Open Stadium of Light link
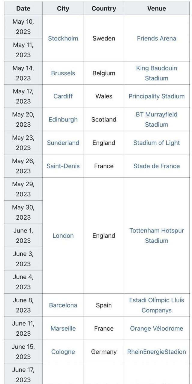Image resolution: width=192 pixels, height=384 pixels. (156, 143)
